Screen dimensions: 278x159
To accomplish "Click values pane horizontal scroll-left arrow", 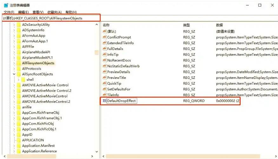I will tap(104, 156).
